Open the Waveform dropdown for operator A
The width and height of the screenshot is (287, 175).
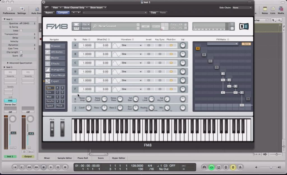pos(131,45)
